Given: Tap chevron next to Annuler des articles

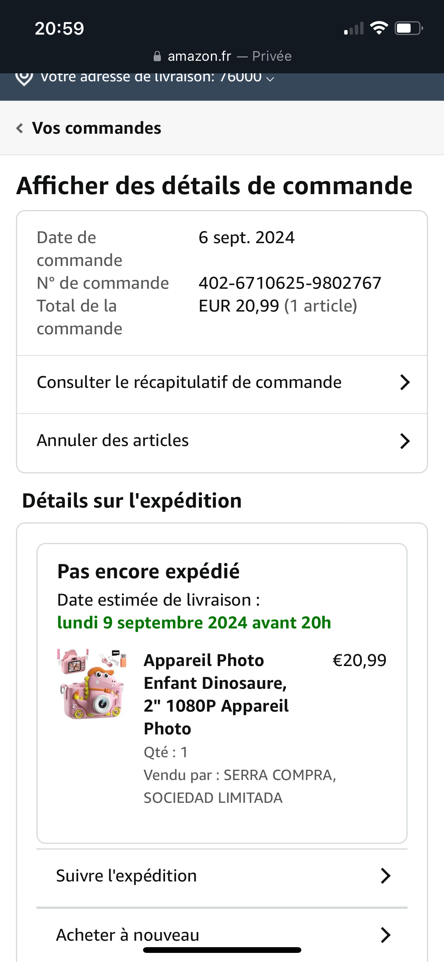Looking at the screenshot, I should click(405, 441).
